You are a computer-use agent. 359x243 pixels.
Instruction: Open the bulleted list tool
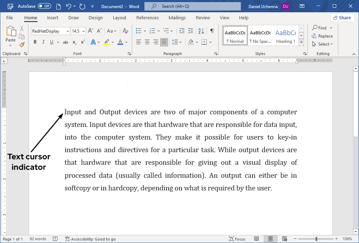[138, 31]
